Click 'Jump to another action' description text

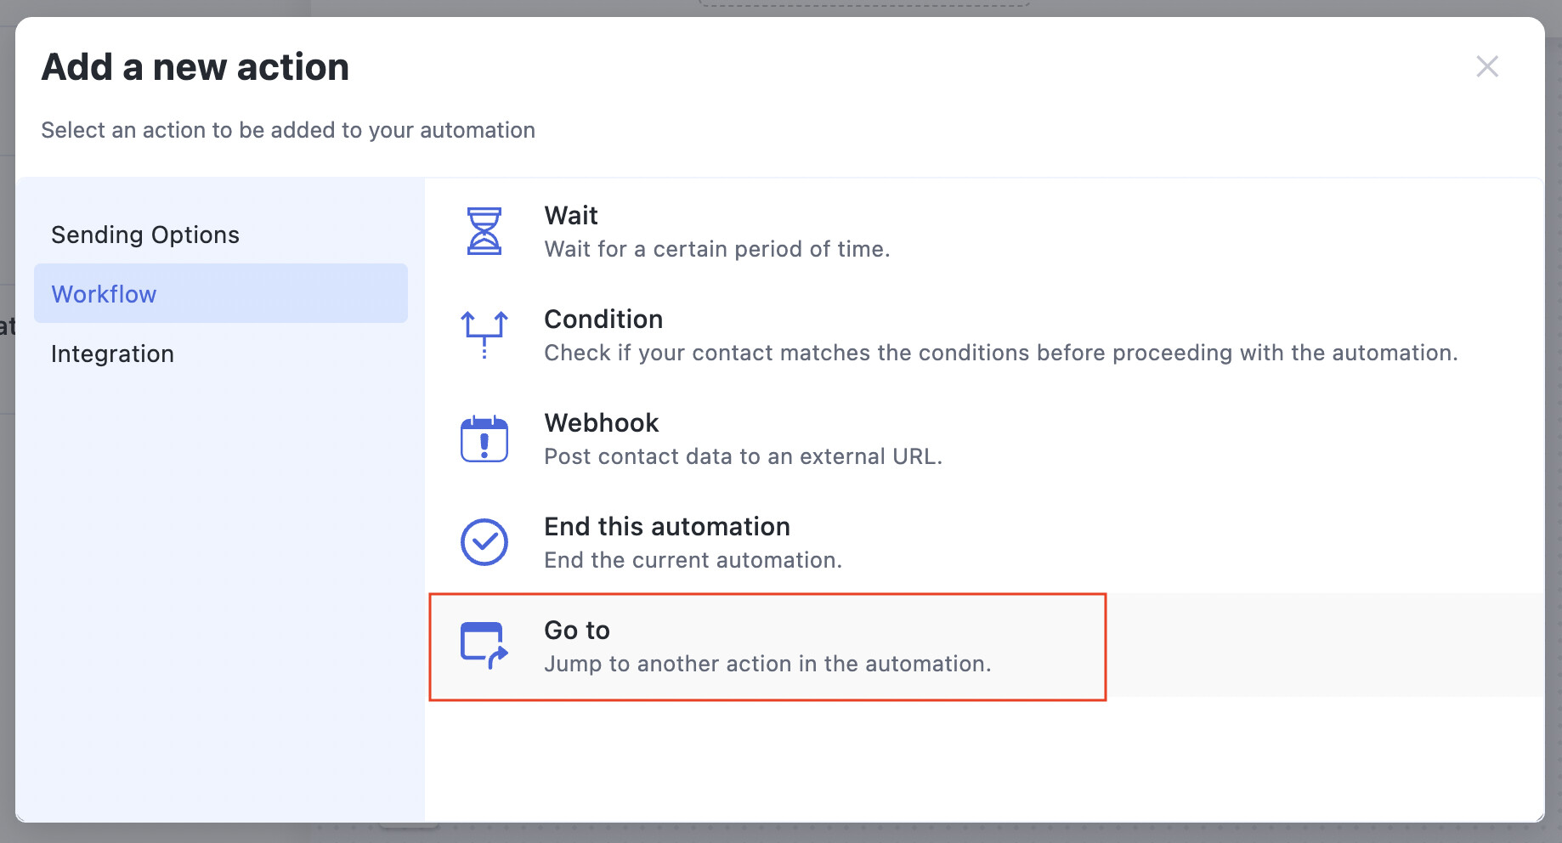[x=768, y=664]
